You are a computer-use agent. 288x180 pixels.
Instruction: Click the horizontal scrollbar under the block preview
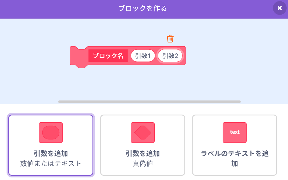point(149,101)
